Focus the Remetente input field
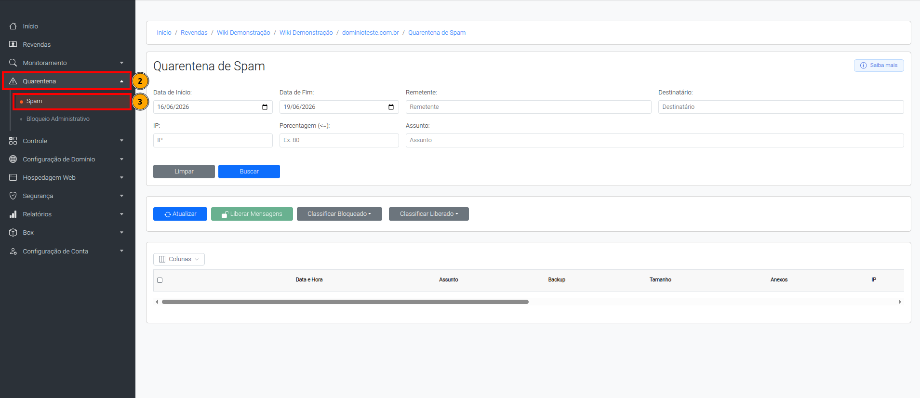This screenshot has width=920, height=398. tap(529, 107)
